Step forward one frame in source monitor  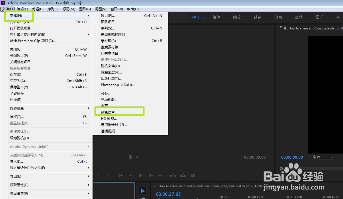point(151,175)
